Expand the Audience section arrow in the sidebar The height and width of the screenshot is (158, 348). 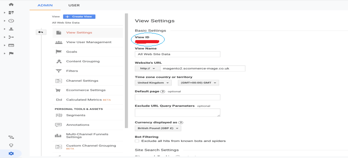(x=4, y=29)
